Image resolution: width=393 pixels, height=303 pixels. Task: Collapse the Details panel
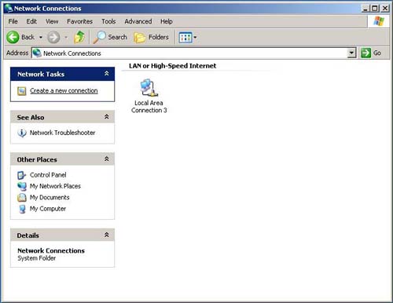pos(107,235)
